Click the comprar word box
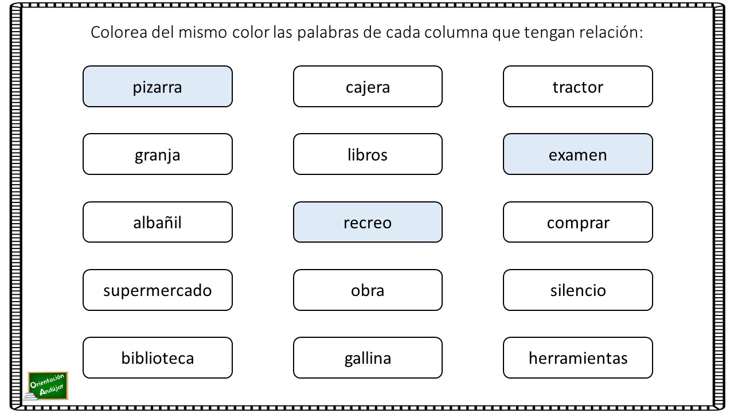 pos(578,222)
